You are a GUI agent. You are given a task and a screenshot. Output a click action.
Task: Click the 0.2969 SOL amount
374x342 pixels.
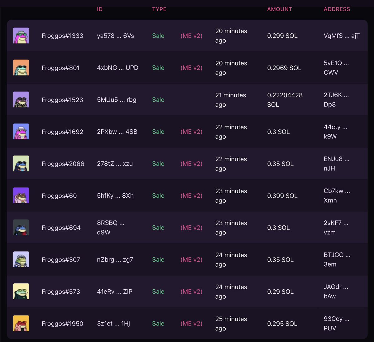[x=284, y=68]
